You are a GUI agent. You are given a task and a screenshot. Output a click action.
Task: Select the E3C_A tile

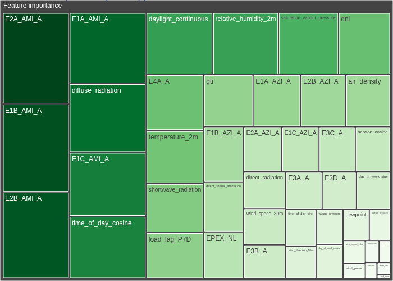click(x=337, y=149)
